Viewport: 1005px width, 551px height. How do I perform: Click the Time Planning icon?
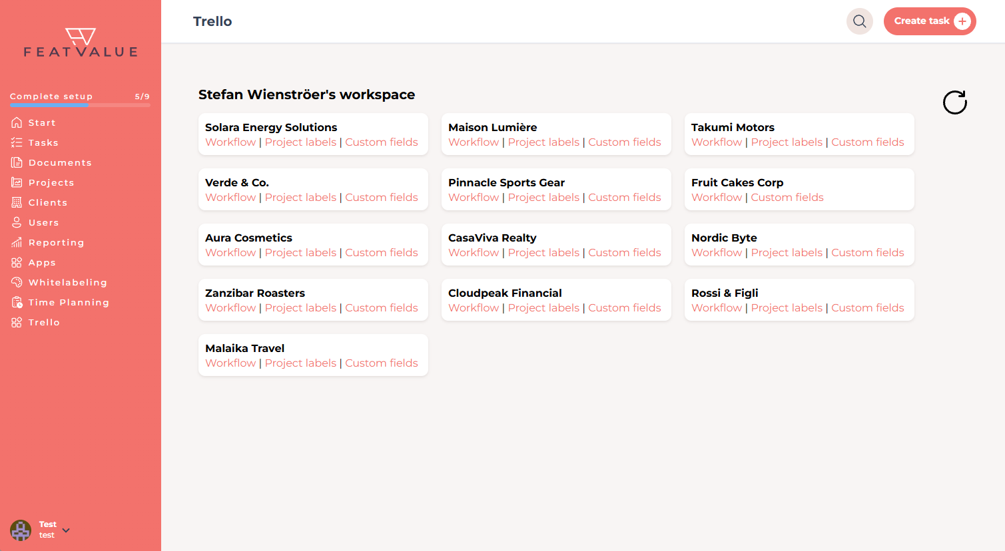pyautogui.click(x=17, y=302)
